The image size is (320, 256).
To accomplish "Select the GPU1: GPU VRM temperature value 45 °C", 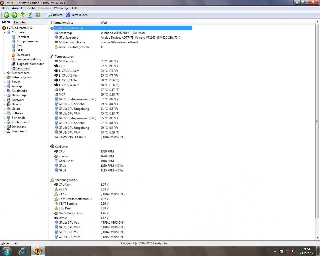I will click(110, 114).
